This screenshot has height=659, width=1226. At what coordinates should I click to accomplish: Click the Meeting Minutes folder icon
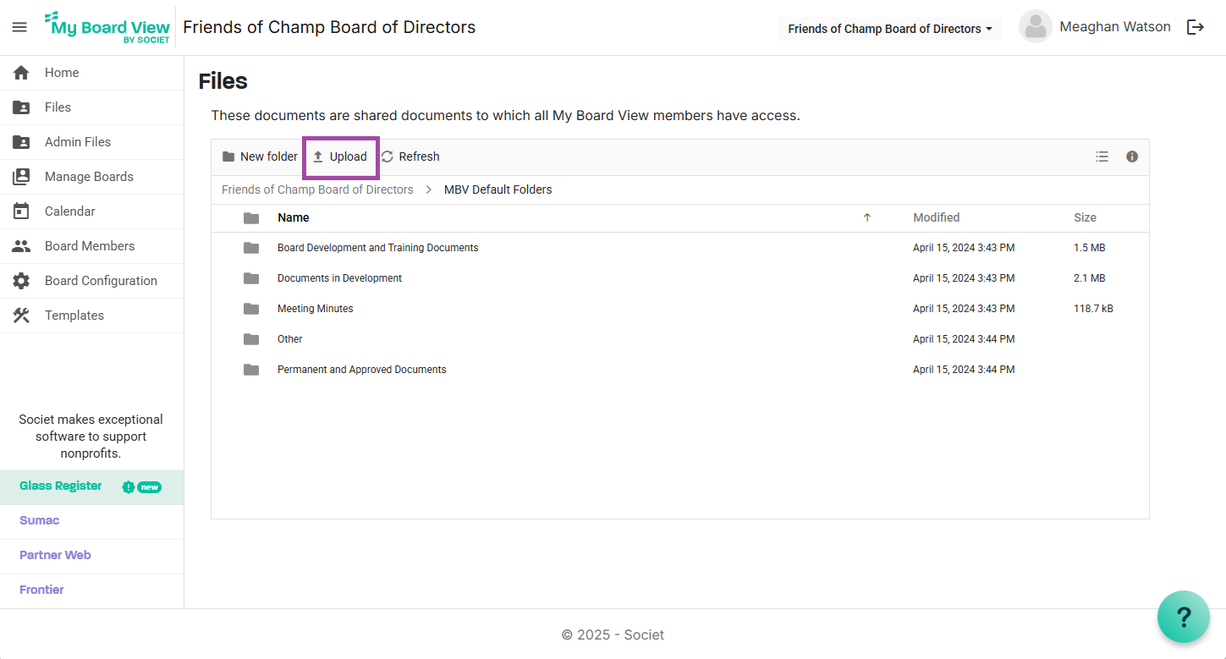[251, 309]
